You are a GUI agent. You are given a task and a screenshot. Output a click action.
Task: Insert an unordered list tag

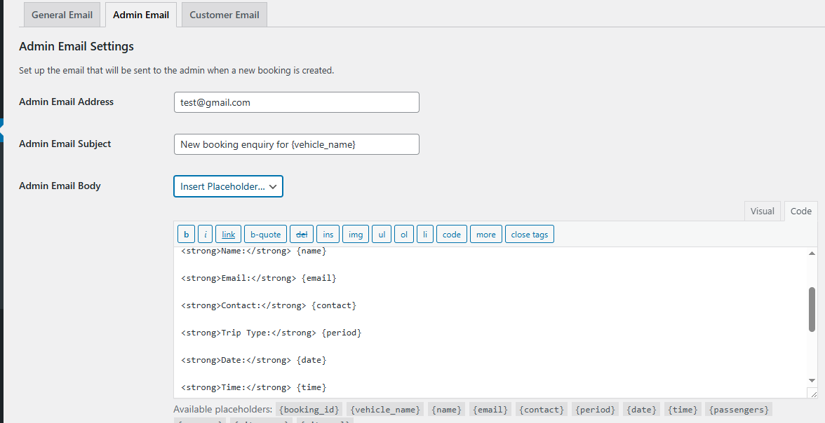[x=382, y=233]
